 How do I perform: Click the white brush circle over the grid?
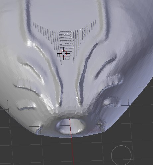[x=121, y=155]
